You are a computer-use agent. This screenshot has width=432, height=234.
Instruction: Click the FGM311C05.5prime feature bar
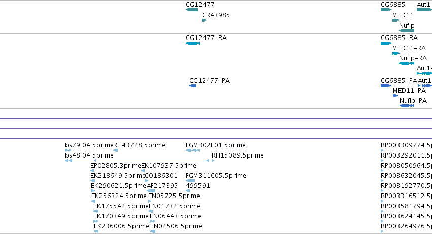point(190,181)
